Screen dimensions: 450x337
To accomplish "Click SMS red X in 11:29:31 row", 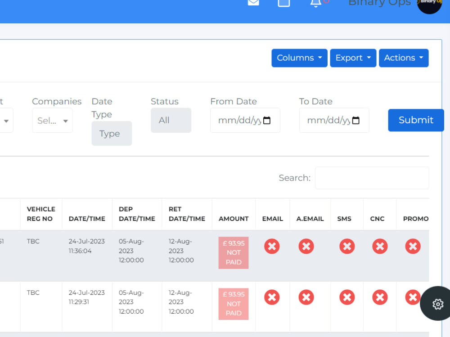I will coord(347,297).
